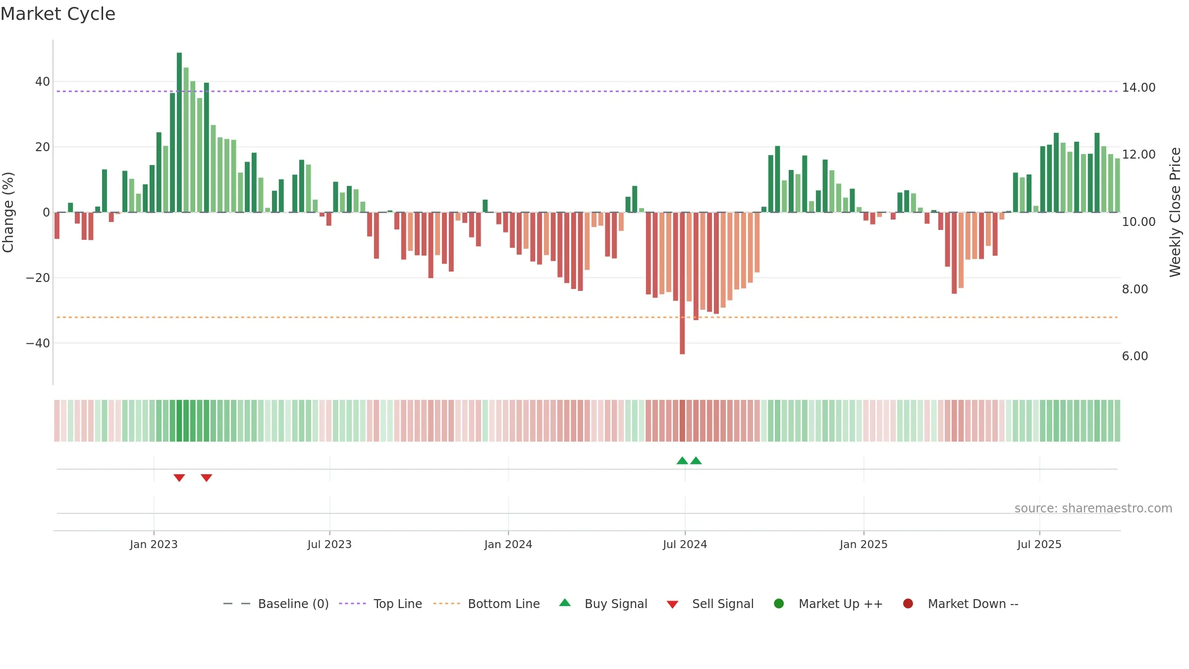Toggle Top Line legend entry
This screenshot has height=669, width=1189.
point(380,604)
